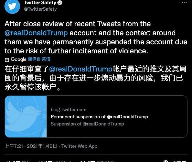Open the @TwitterSafety handle link

40,9
